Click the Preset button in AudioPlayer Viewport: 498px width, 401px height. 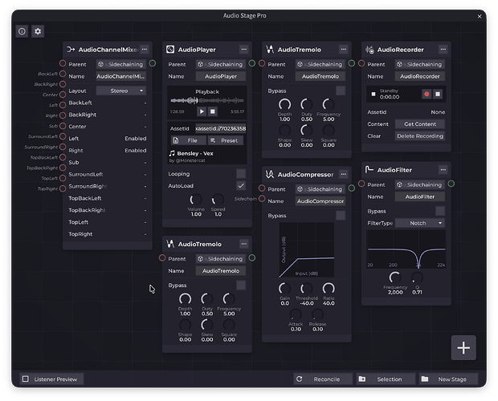(x=226, y=140)
